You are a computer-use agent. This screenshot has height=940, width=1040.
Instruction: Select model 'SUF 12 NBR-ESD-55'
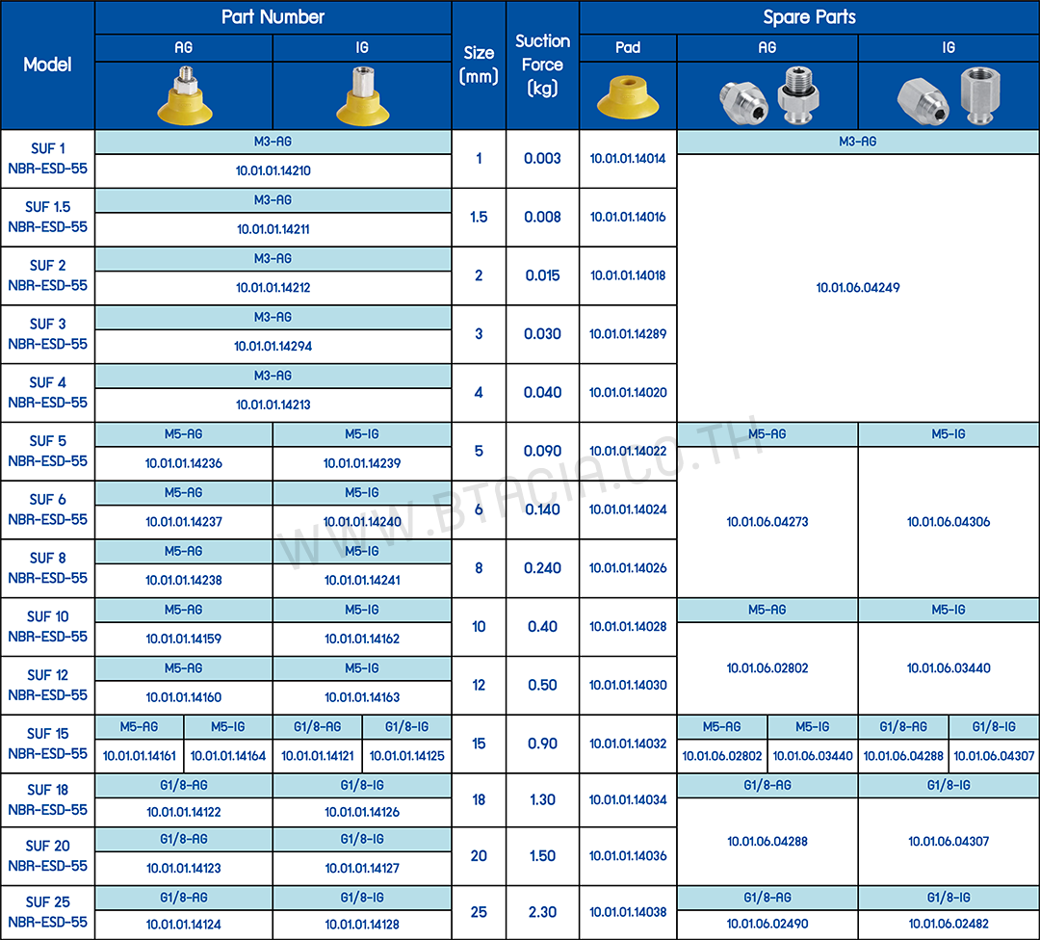pyautogui.click(x=48, y=685)
